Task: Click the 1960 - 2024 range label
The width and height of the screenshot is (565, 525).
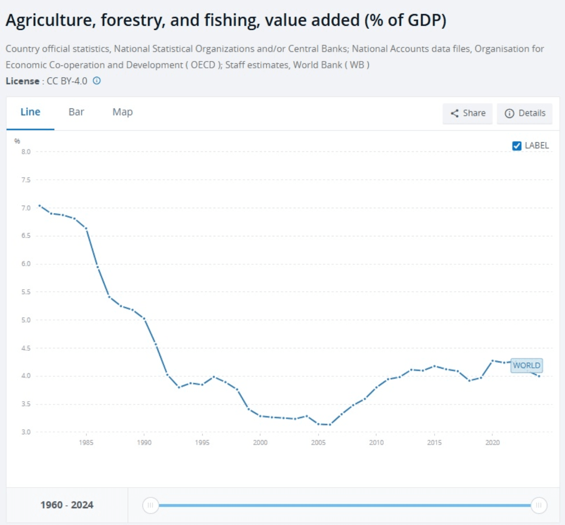Action: 67,505
